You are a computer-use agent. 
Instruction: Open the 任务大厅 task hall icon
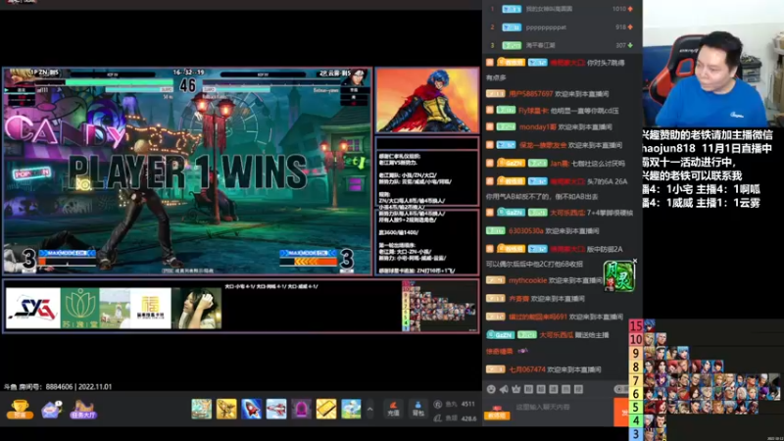point(84,410)
